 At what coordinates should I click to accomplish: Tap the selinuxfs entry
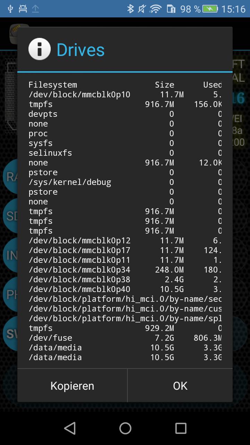coord(50,153)
